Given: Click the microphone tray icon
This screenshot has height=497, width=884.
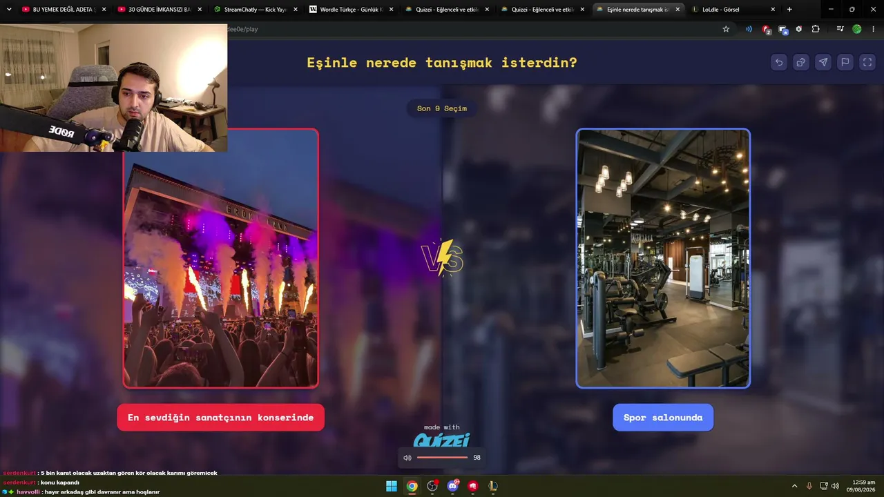Looking at the screenshot, I should [x=809, y=486].
